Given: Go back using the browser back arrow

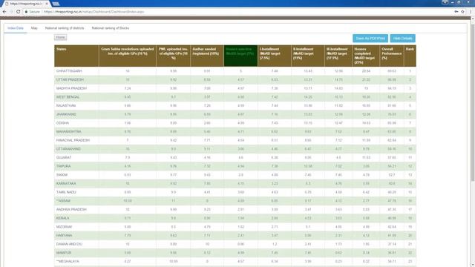Looking at the screenshot, I should [4, 12].
